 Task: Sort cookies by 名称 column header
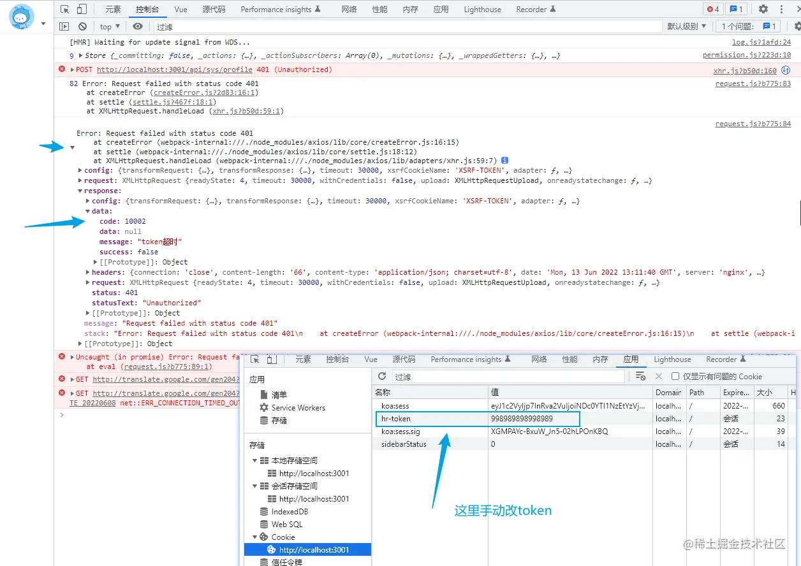tap(430, 393)
